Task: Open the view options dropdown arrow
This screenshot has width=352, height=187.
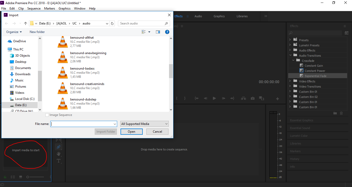Action: pyautogui.click(x=149, y=32)
